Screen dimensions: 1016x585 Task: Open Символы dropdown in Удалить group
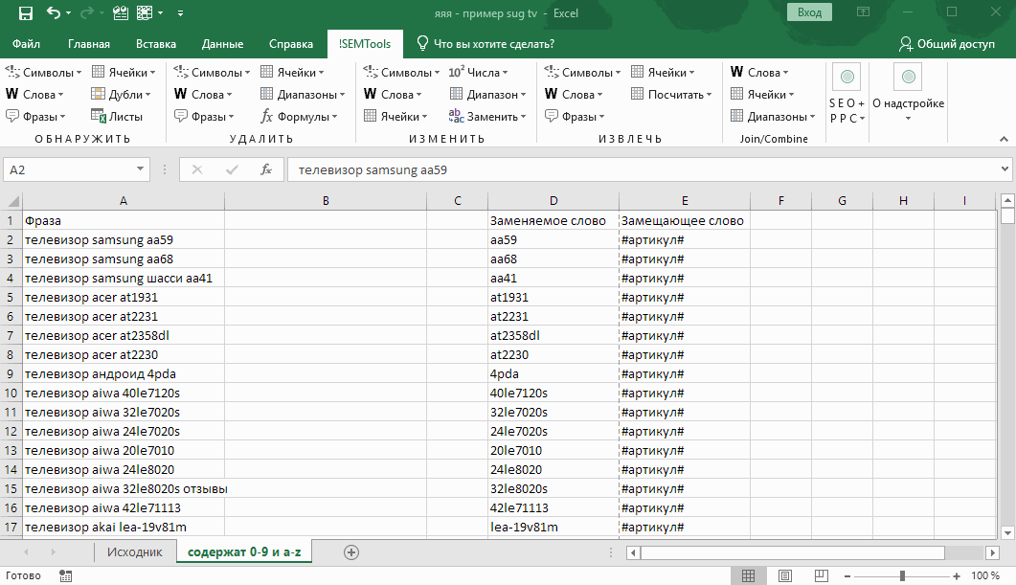[x=212, y=73]
